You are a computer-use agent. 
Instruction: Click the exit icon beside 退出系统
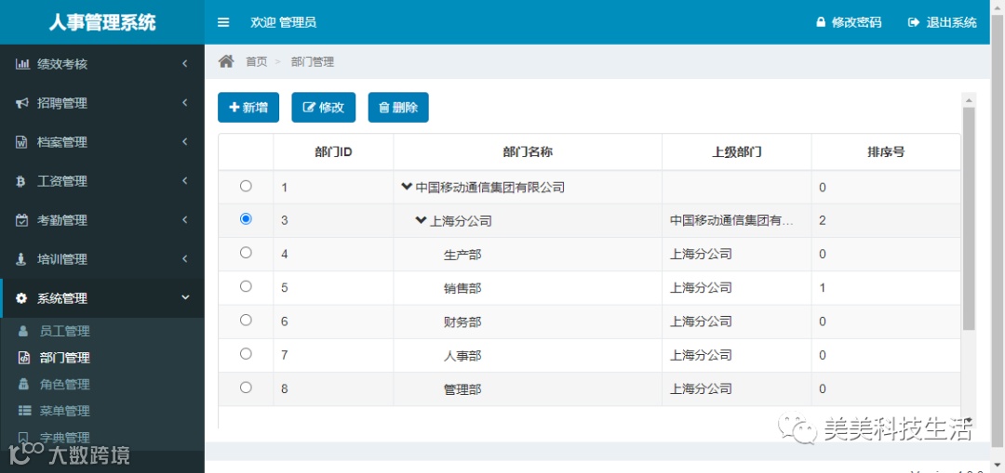click(914, 22)
